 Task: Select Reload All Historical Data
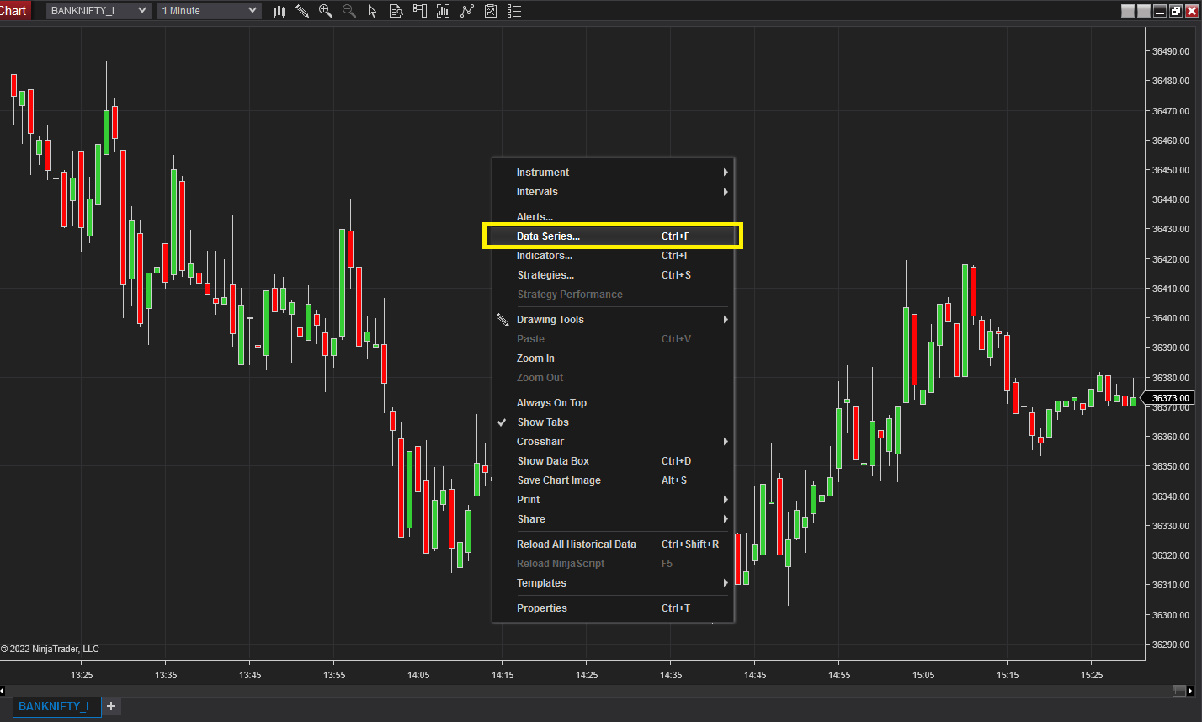pyautogui.click(x=614, y=544)
